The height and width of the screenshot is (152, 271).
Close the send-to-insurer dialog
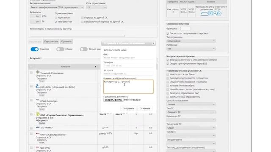pyautogui.click(x=153, y=43)
